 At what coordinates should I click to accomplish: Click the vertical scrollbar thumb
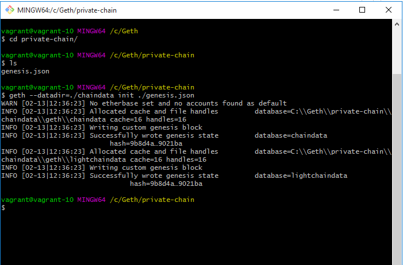click(x=397, y=169)
